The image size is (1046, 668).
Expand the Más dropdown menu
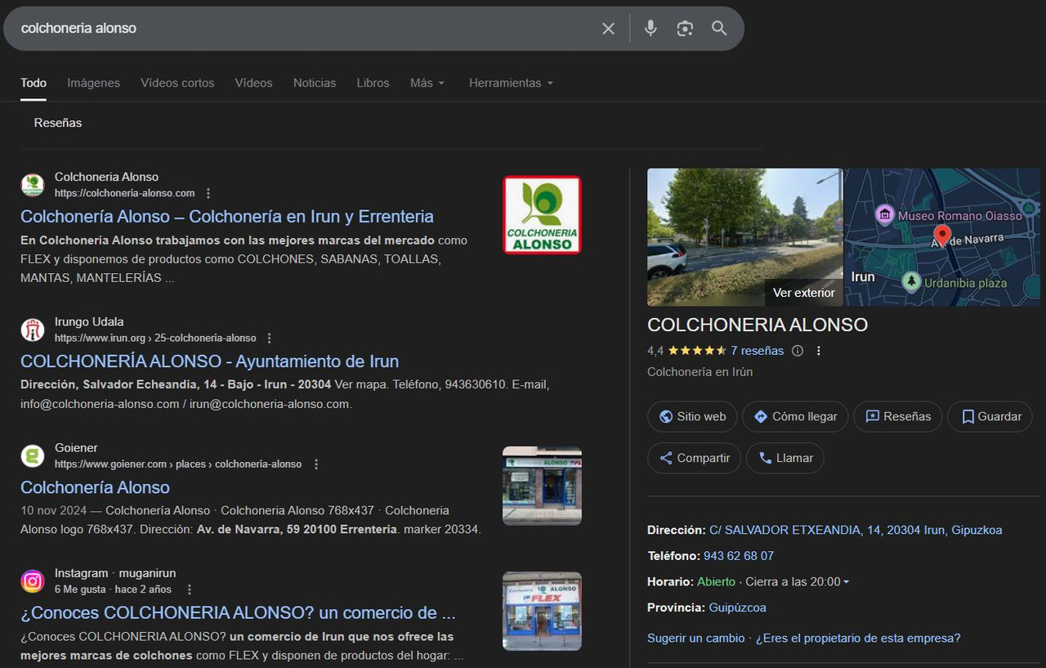(x=427, y=83)
